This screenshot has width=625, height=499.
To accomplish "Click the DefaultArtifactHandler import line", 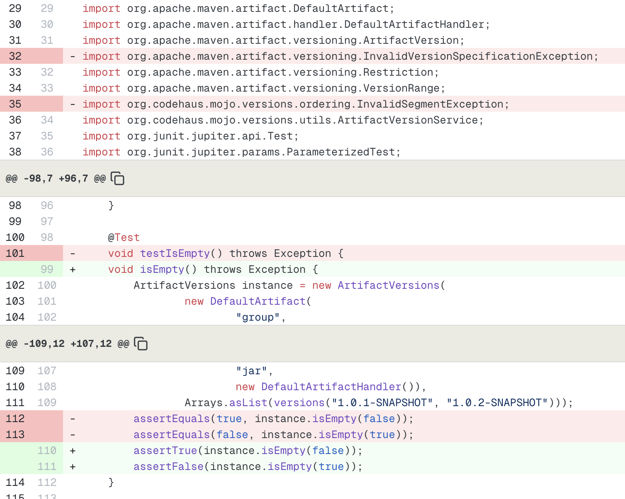I will [286, 24].
